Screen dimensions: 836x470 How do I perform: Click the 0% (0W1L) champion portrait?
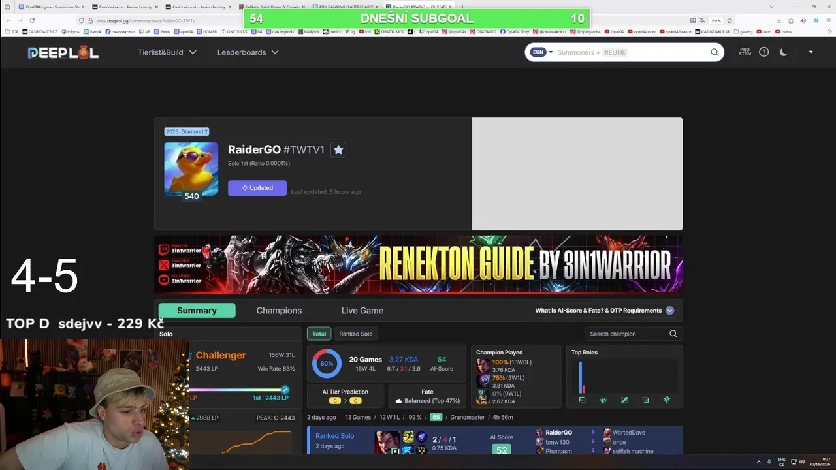point(483,397)
